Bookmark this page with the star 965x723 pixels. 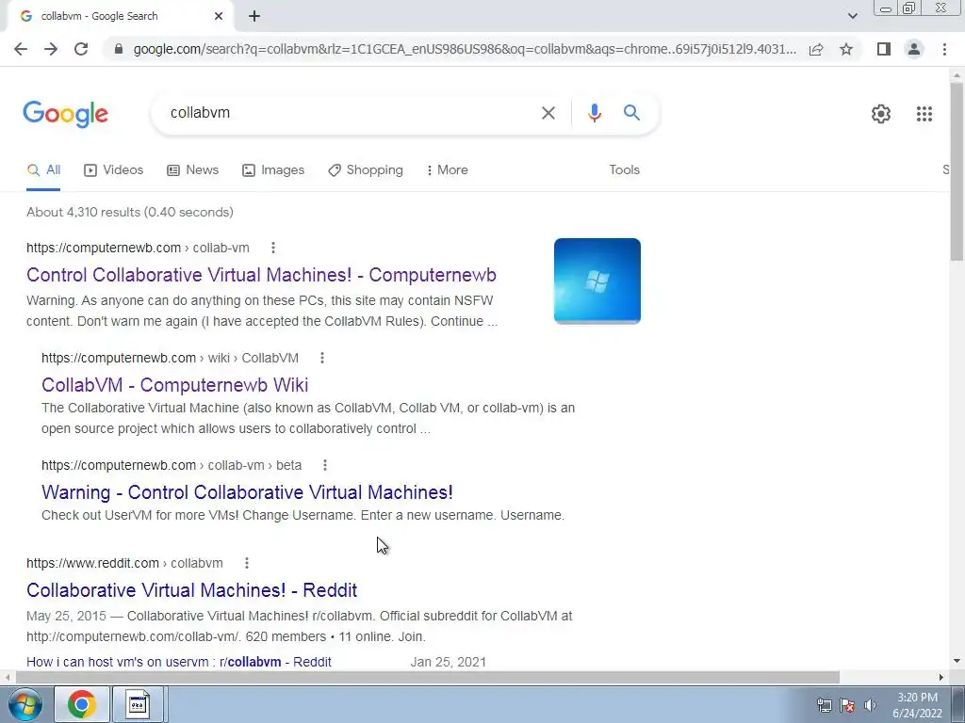click(846, 49)
